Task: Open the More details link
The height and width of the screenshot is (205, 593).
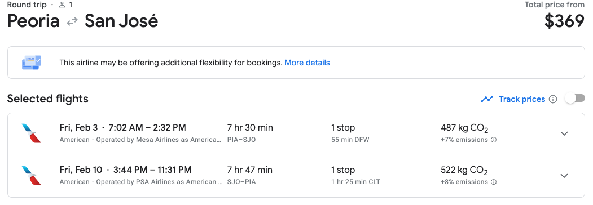Action: click(x=307, y=63)
